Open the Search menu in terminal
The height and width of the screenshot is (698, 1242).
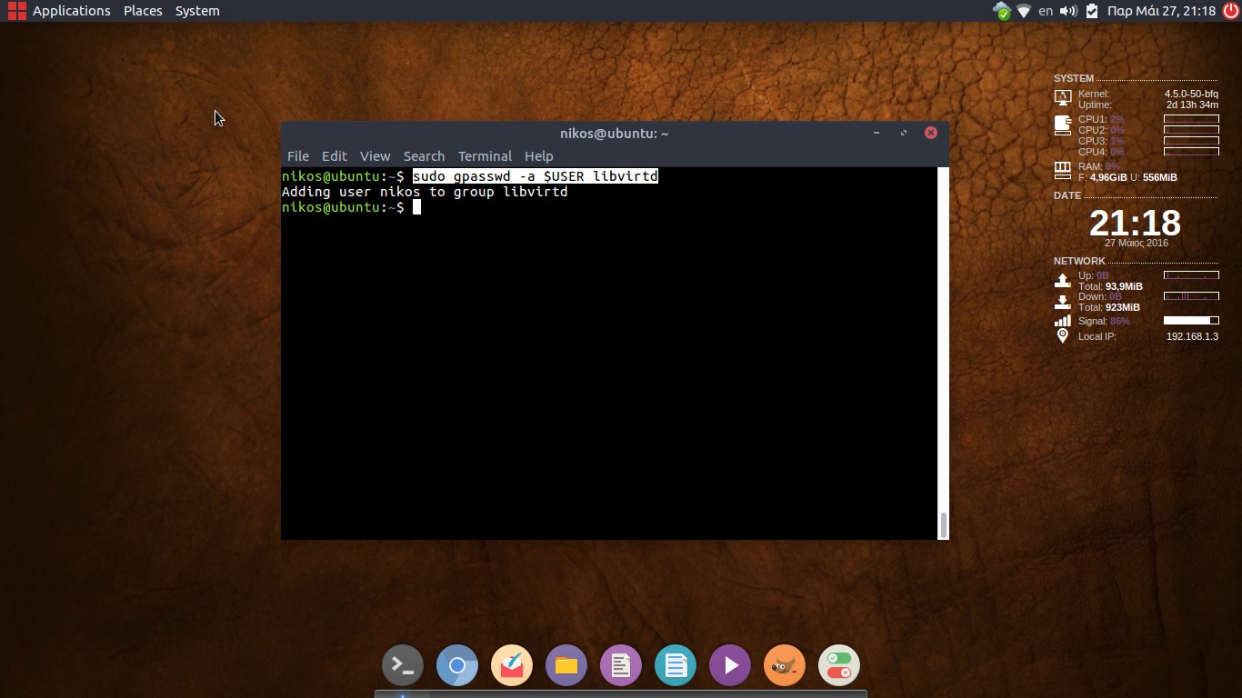point(424,156)
